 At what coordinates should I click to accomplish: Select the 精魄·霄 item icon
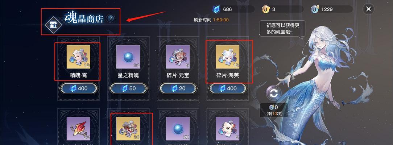[x=78, y=57]
